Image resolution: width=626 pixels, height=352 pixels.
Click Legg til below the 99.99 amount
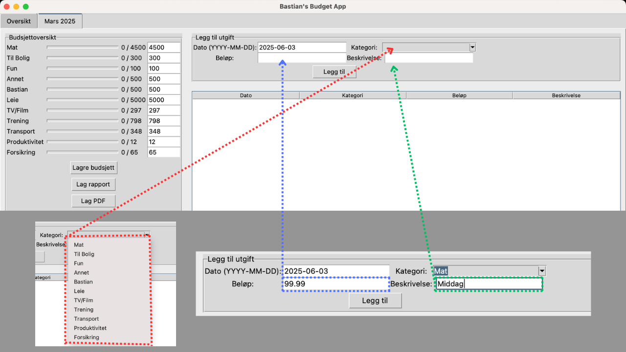[x=375, y=301]
